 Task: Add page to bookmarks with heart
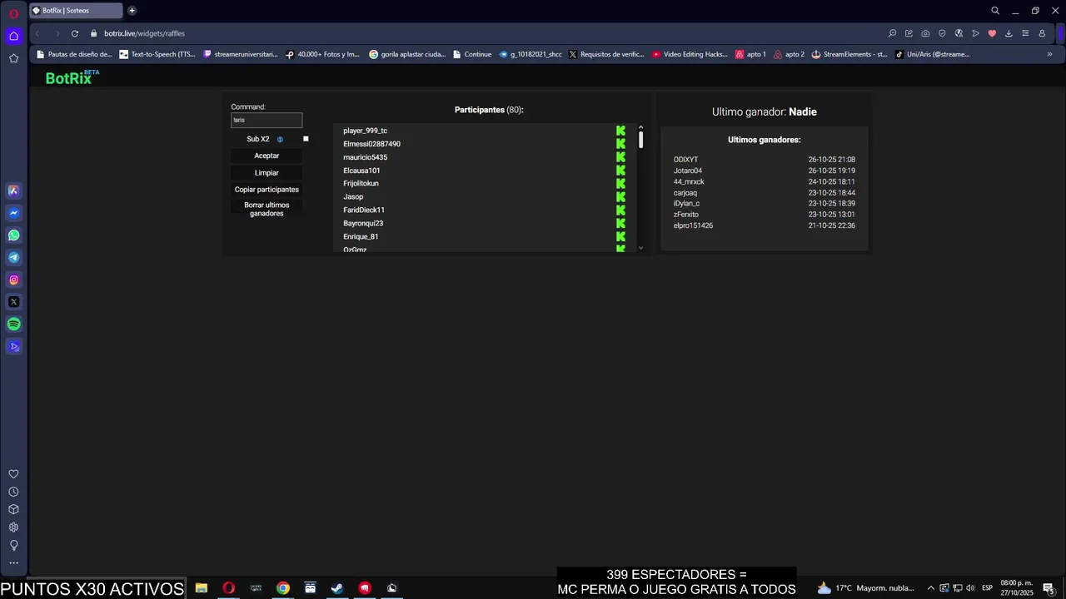click(x=992, y=33)
